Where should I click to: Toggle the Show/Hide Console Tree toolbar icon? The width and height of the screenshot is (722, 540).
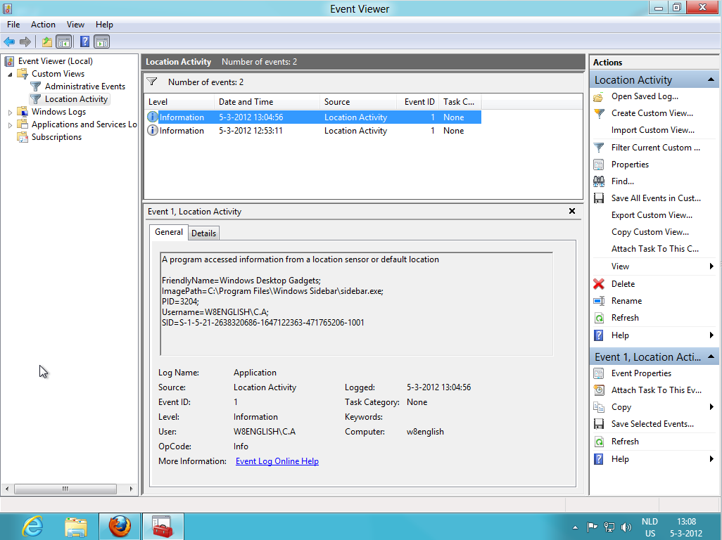pos(63,42)
